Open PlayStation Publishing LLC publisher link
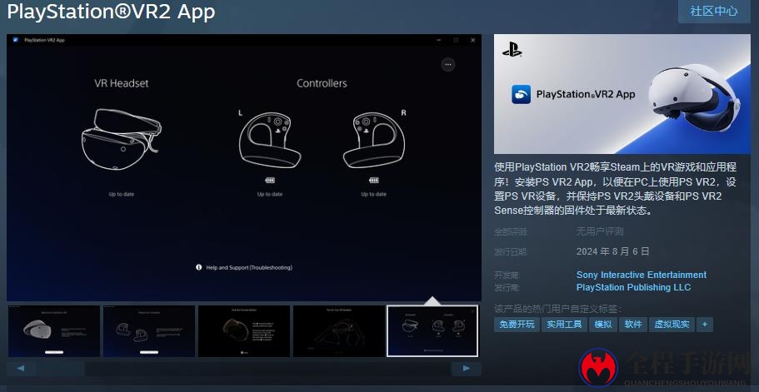This screenshot has width=759, height=392. 633,287
